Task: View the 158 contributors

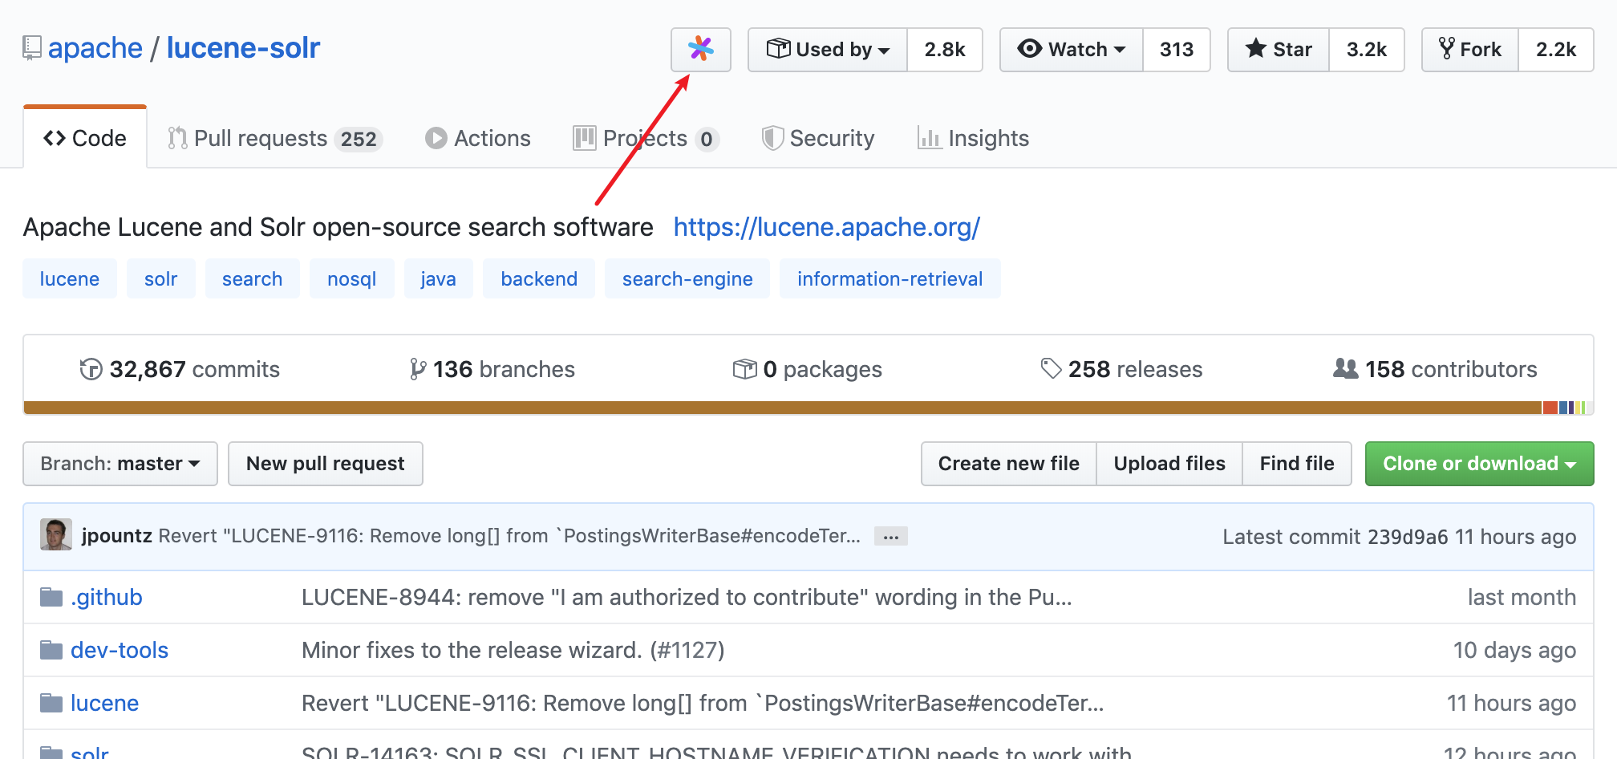Action: coord(1435,369)
